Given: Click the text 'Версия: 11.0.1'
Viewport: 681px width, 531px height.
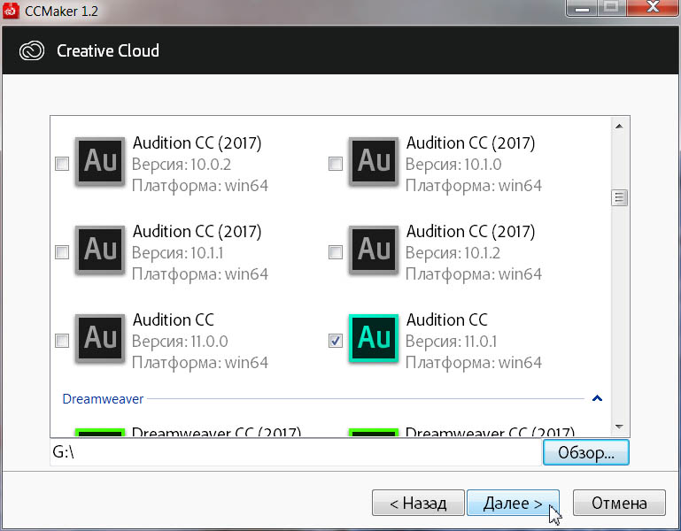Looking at the screenshot, I should tap(452, 342).
